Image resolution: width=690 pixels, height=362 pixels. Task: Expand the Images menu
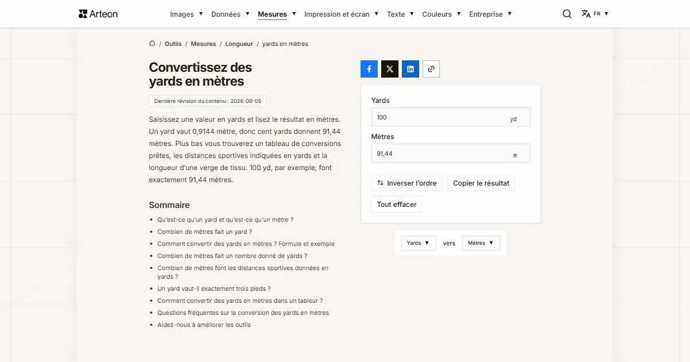pyautogui.click(x=186, y=14)
